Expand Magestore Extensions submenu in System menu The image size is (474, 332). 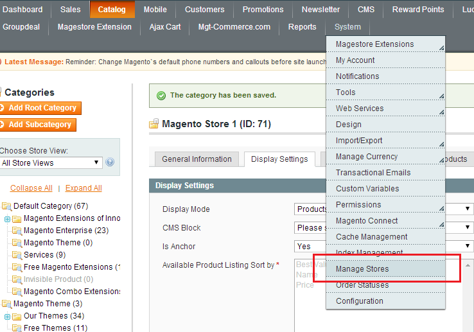click(385, 44)
